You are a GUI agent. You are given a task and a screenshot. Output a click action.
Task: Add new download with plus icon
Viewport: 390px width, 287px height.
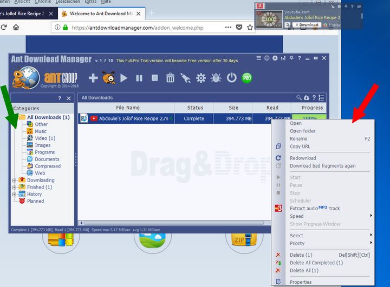[93, 78]
